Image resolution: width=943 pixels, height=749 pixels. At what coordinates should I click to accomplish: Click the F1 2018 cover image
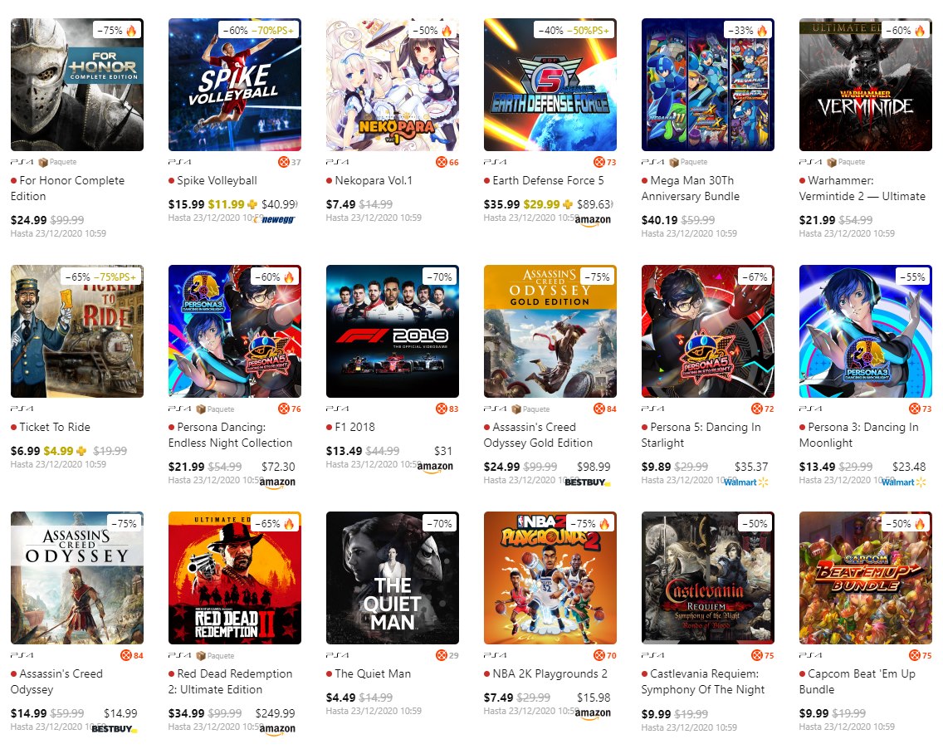pyautogui.click(x=392, y=330)
